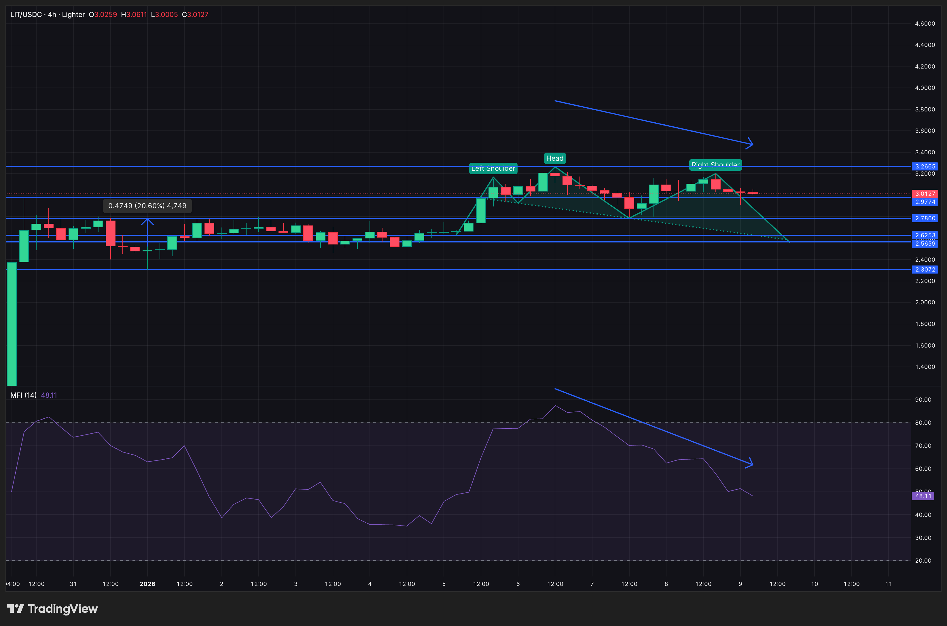
Task: Click the TradingView logo icon
Action: [15, 608]
